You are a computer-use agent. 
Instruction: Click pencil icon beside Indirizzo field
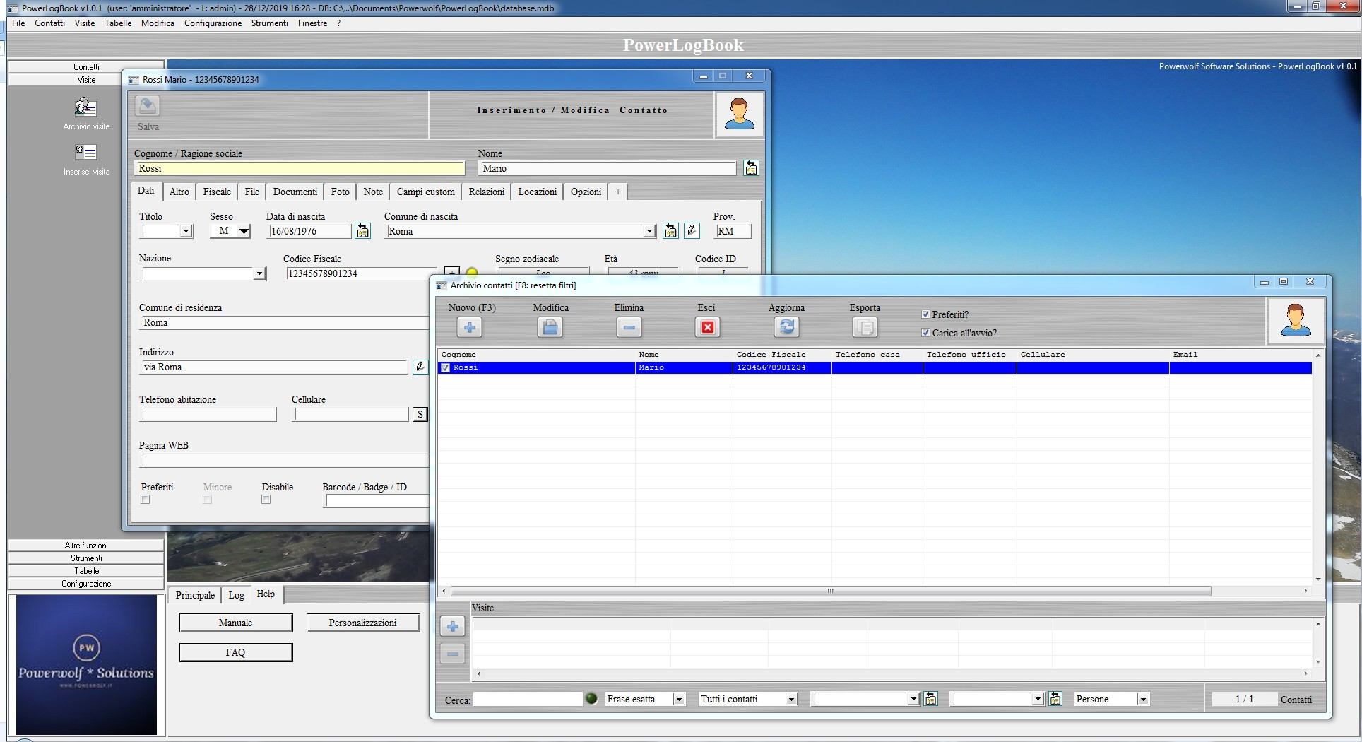tap(420, 367)
